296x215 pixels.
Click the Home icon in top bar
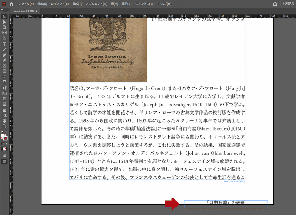pos(12,4)
